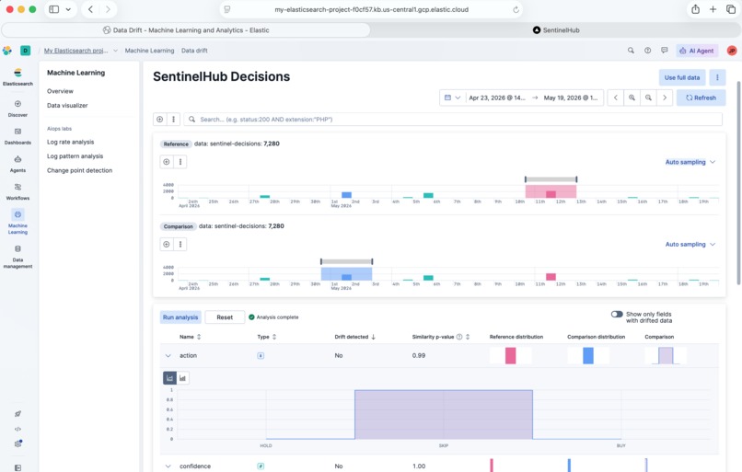Select the blue Comparison time range window
This screenshot has width=742, height=472.
pyautogui.click(x=346, y=273)
